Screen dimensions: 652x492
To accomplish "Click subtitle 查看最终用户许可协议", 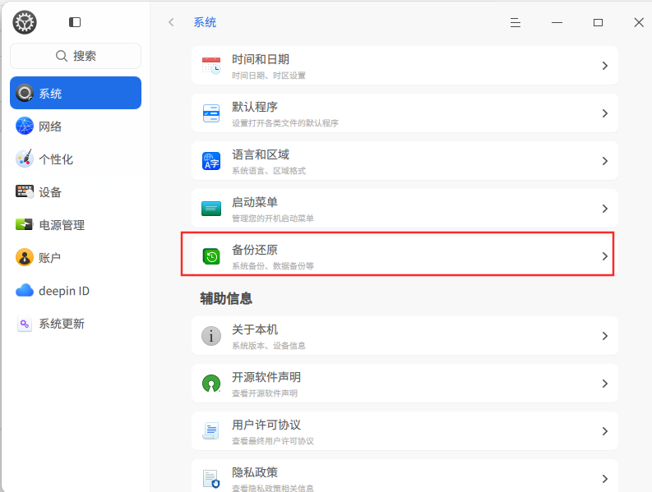I will click(273, 441).
